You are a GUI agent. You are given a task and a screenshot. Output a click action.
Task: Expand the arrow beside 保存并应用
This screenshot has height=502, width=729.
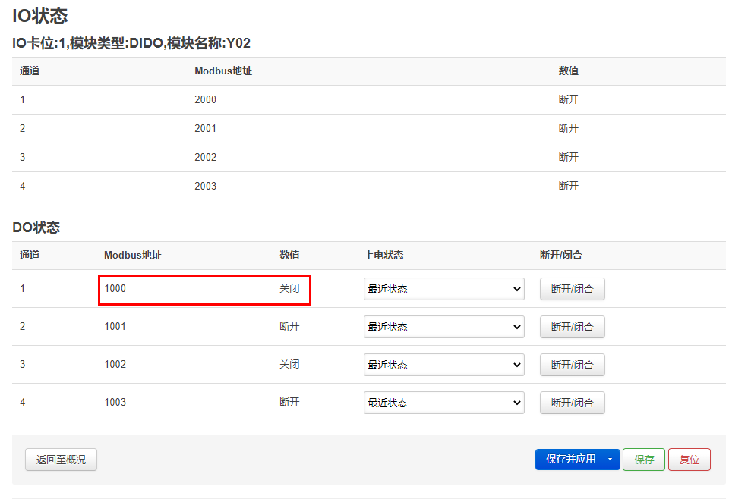(x=611, y=460)
